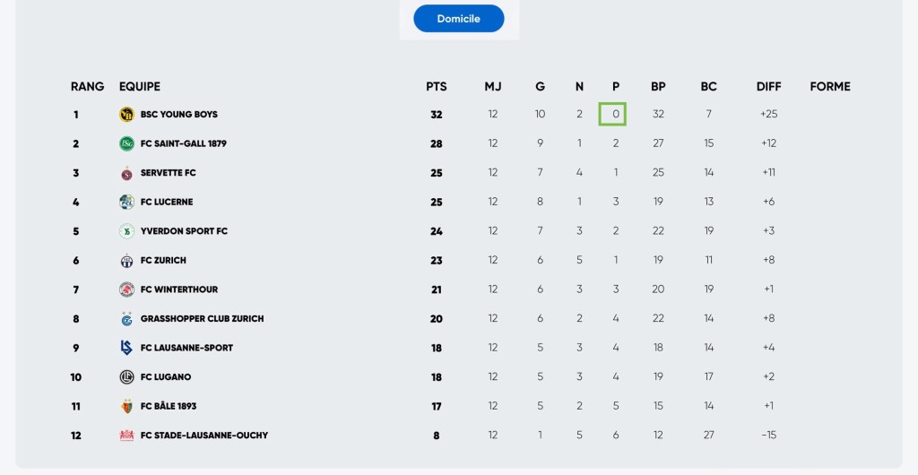Screen dimensions: 918x475
Task: Click the FC Saint-Gall 1879 crest
Action: pyautogui.click(x=126, y=143)
